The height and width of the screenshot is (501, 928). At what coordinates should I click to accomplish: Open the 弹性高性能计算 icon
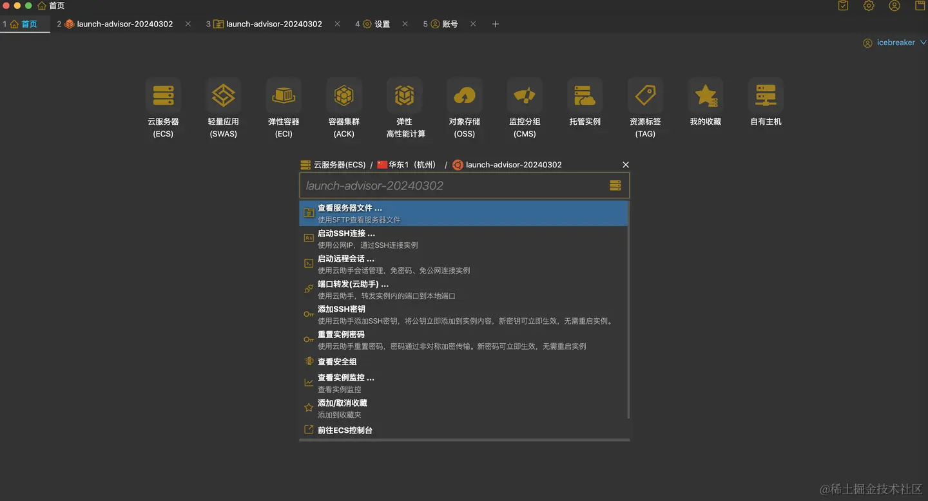tap(404, 95)
